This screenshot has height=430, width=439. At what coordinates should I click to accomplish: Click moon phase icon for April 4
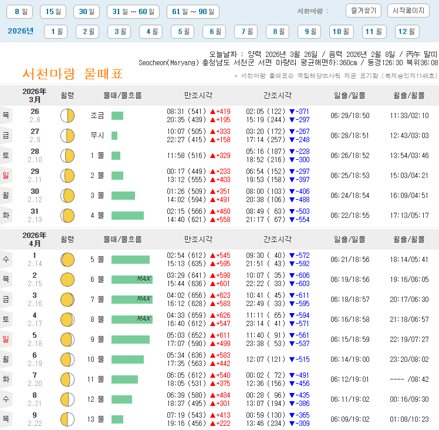(67, 320)
